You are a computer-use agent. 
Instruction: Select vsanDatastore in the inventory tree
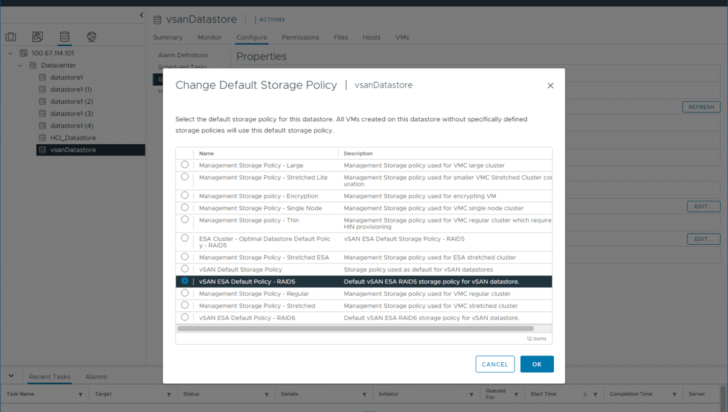73,150
